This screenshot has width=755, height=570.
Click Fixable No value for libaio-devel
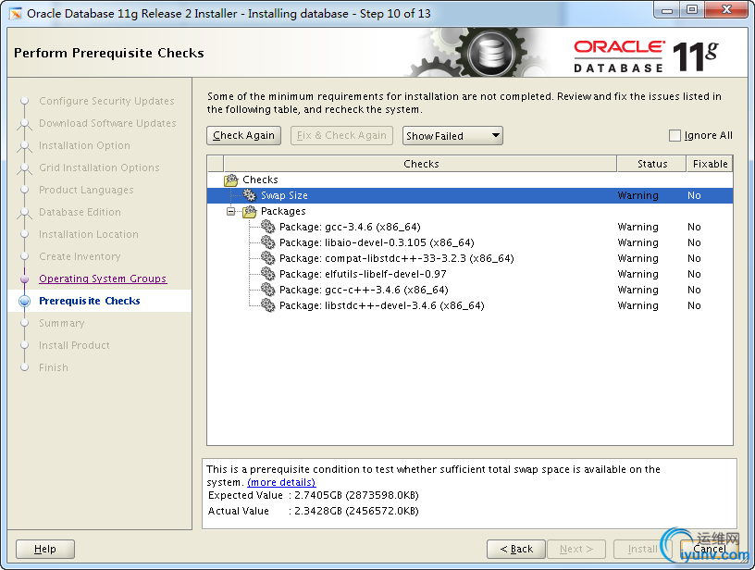click(x=694, y=242)
